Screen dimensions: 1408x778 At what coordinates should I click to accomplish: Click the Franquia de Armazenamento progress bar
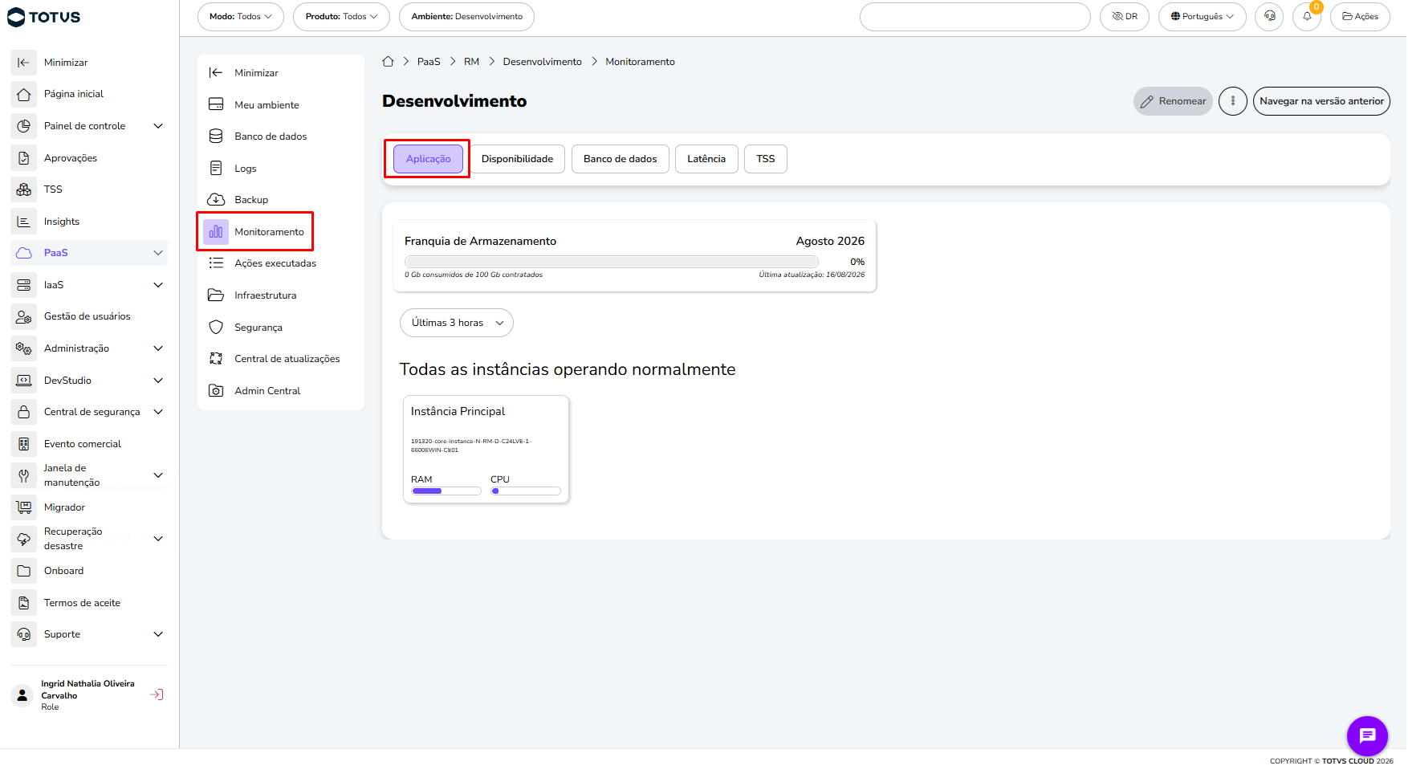(612, 262)
